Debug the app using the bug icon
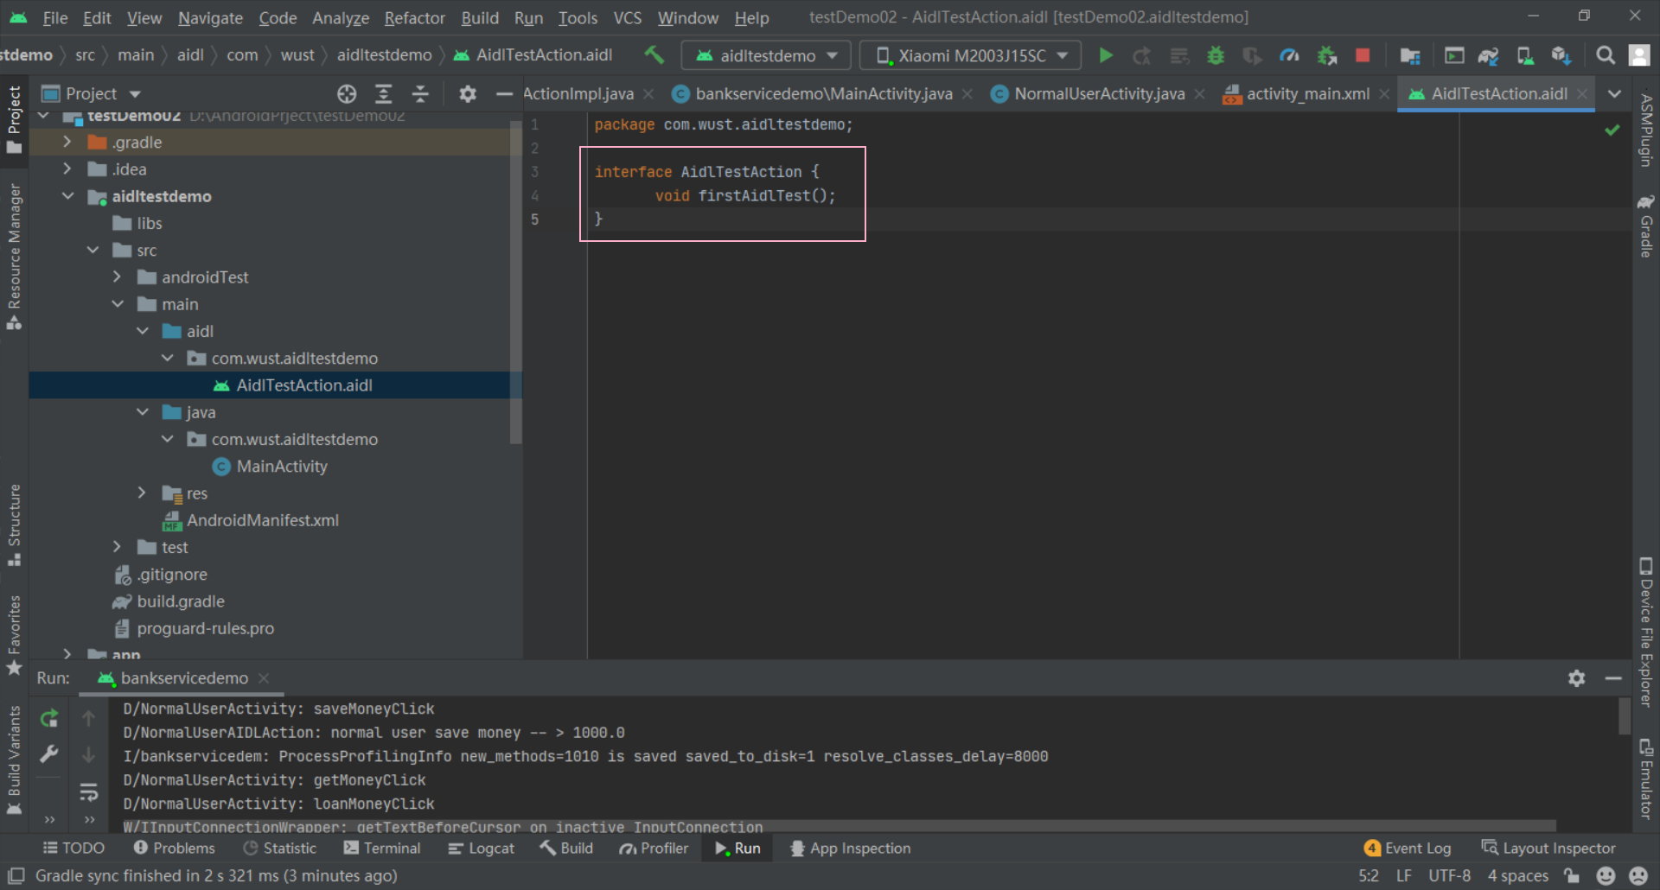1660x890 pixels. 1216,54
